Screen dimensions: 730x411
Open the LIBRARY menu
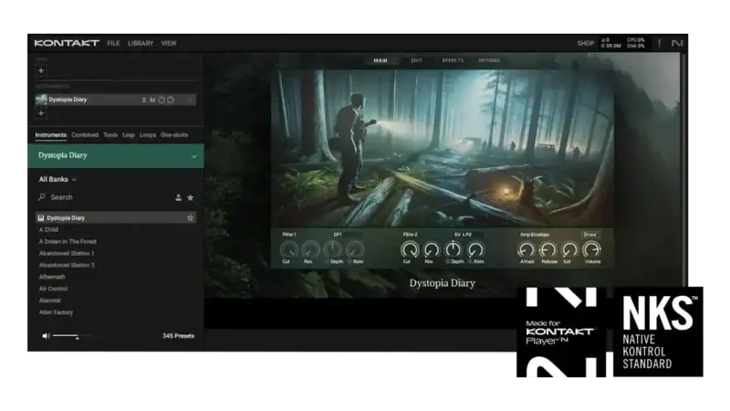(x=141, y=43)
